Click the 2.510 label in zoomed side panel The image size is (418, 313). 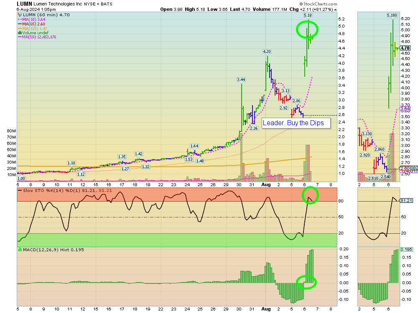click(373, 178)
